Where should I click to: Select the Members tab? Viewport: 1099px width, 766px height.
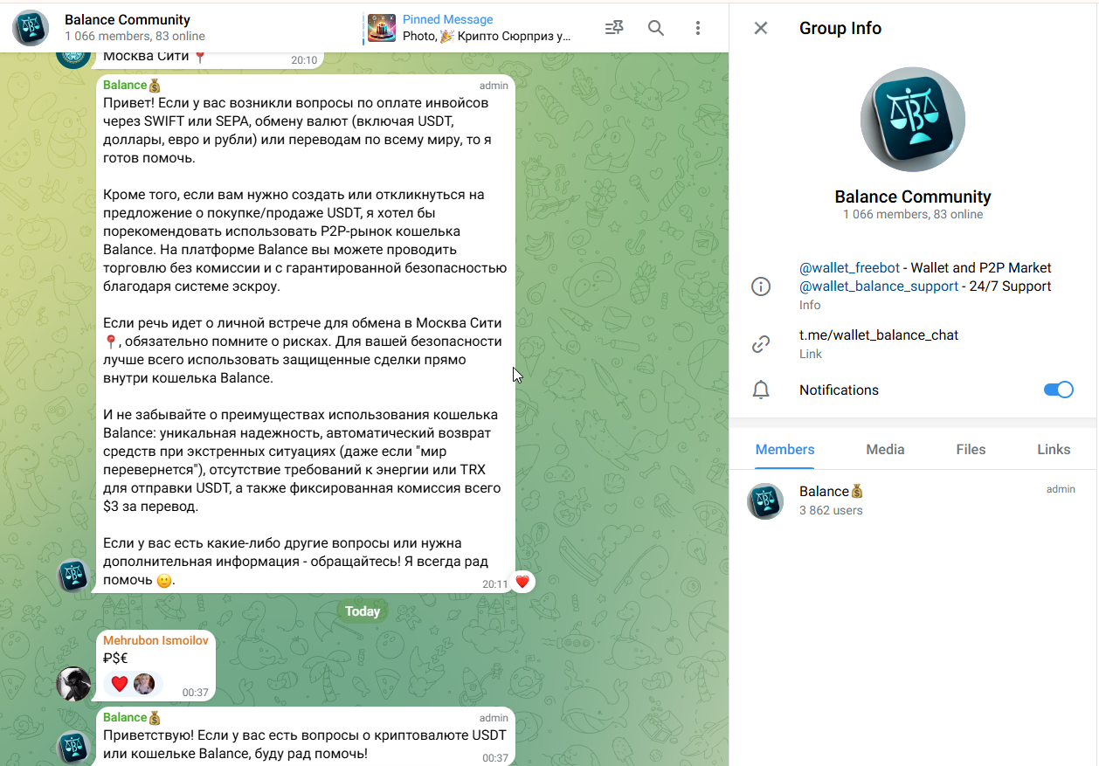click(x=785, y=449)
